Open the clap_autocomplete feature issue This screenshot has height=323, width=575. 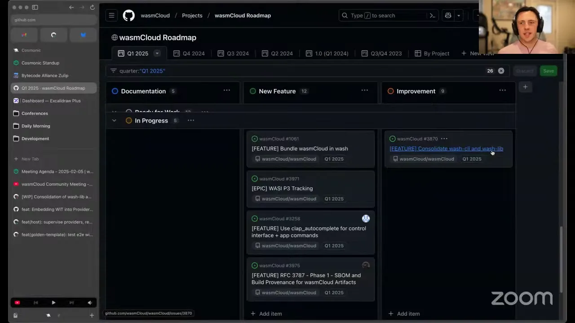click(x=309, y=231)
